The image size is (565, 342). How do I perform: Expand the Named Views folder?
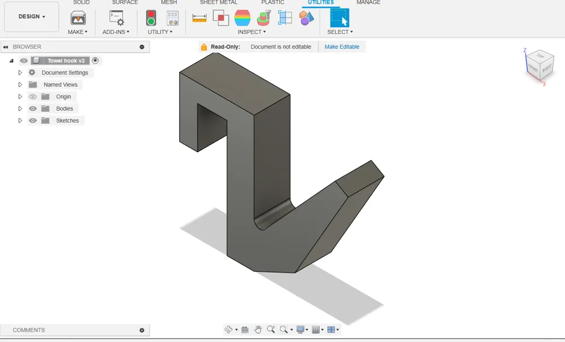[20, 85]
